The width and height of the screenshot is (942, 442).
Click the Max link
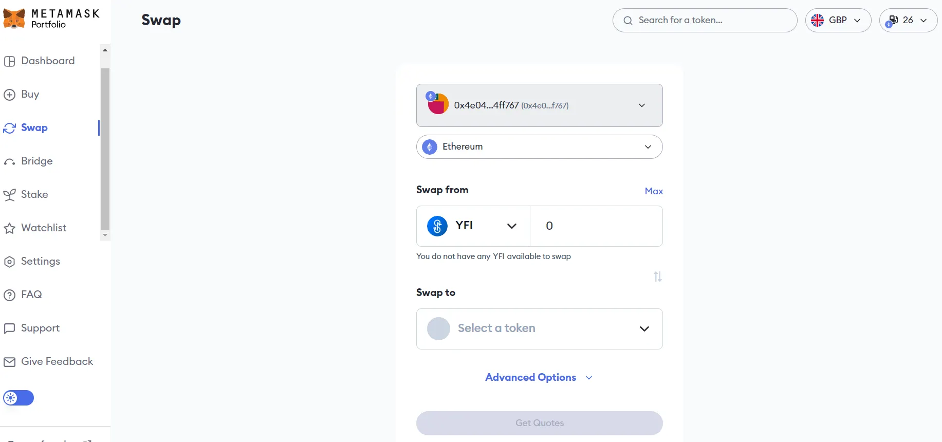pyautogui.click(x=654, y=191)
